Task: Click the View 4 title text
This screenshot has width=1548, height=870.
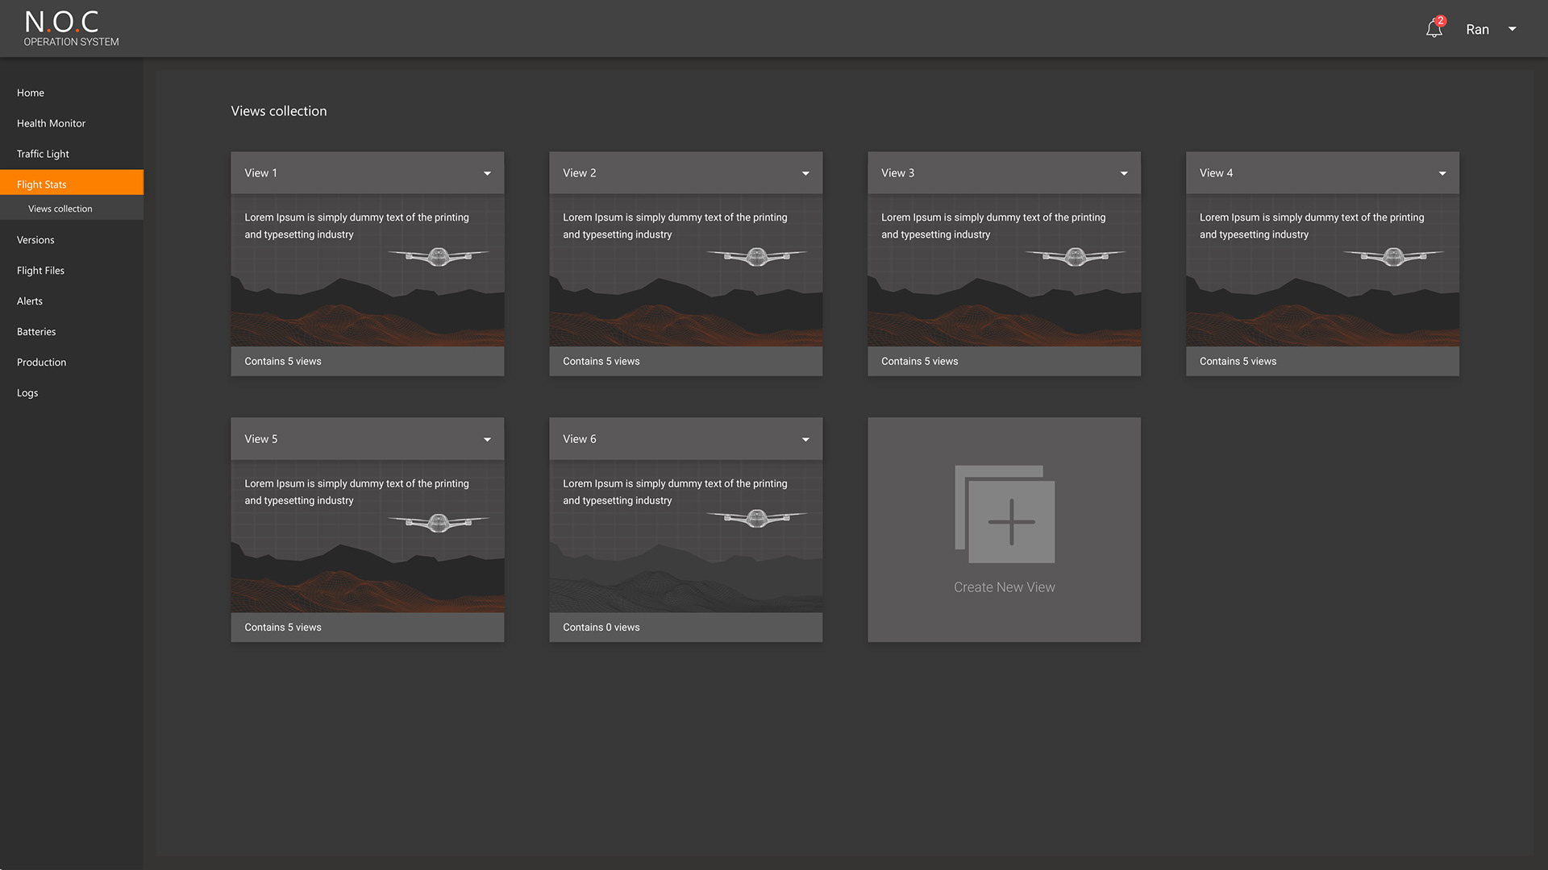Action: point(1216,173)
